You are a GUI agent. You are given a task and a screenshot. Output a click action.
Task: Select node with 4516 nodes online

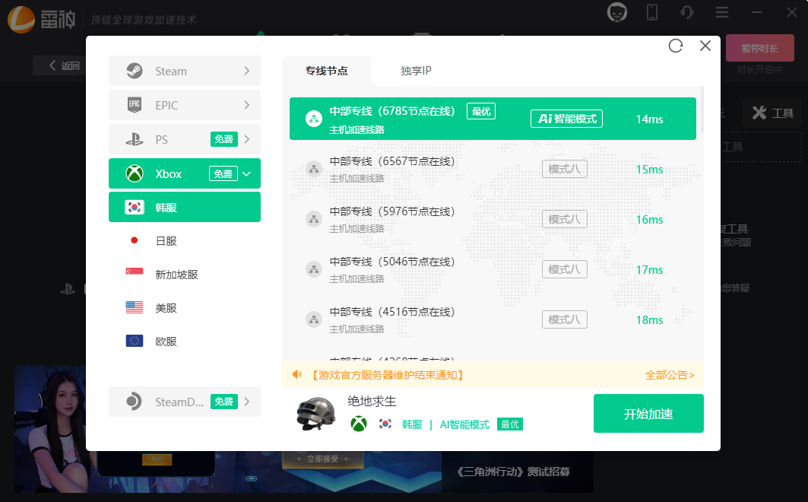click(x=493, y=319)
